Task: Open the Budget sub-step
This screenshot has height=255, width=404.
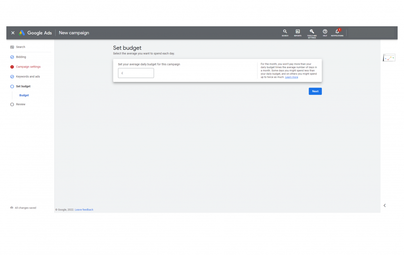Action: [x=24, y=95]
